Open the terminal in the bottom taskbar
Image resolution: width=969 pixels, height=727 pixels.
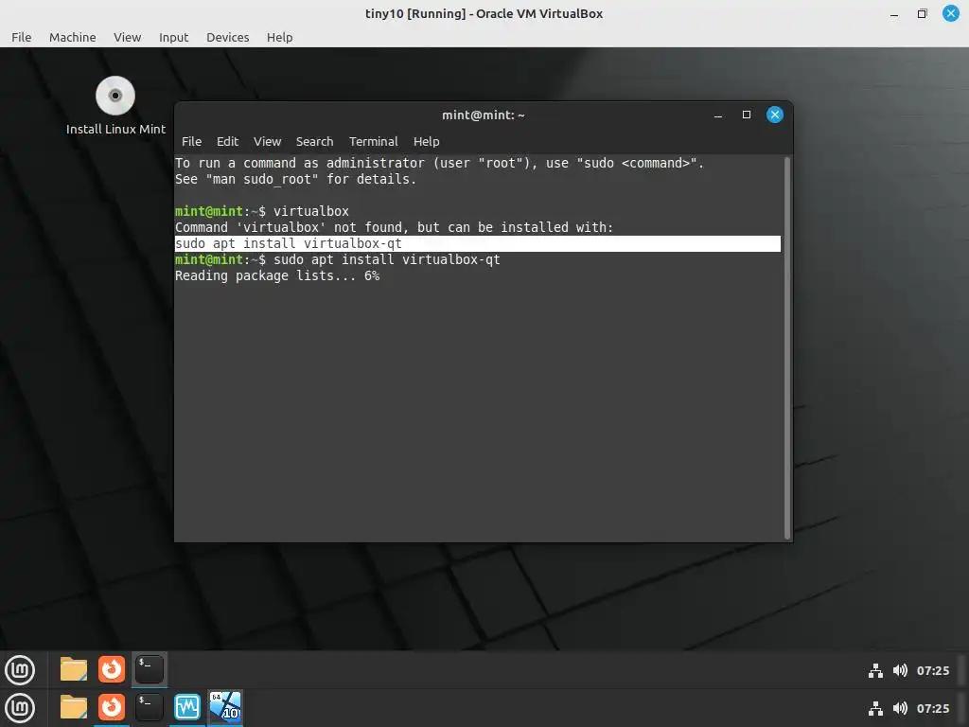point(150,708)
